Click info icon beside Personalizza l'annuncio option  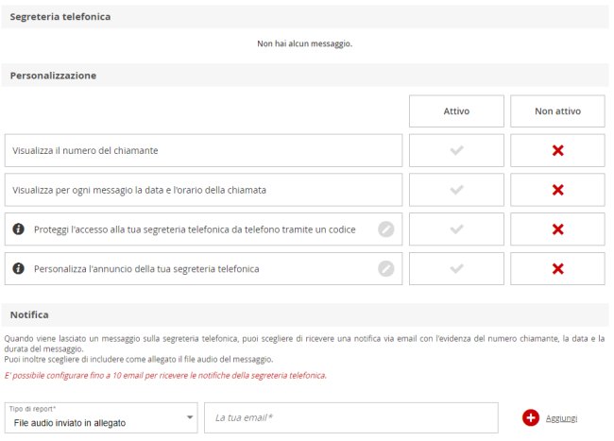click(18, 268)
